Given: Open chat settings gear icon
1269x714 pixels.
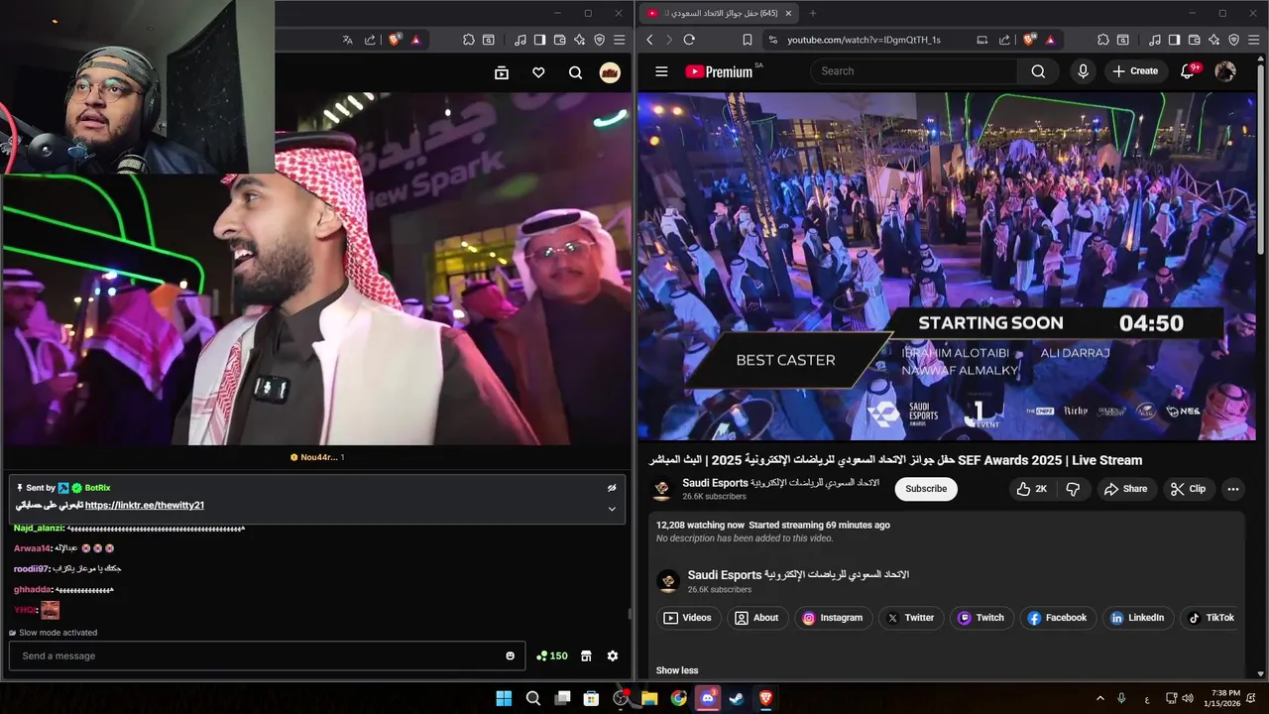Looking at the screenshot, I should [613, 655].
